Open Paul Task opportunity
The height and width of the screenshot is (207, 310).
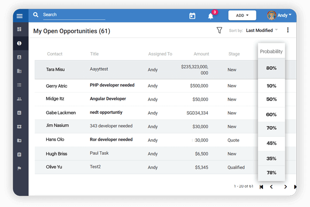(x=99, y=153)
